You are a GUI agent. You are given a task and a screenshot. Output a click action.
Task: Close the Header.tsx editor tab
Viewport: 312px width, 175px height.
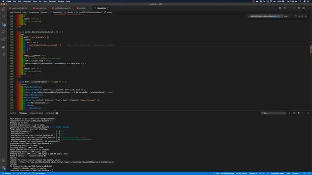107,8
